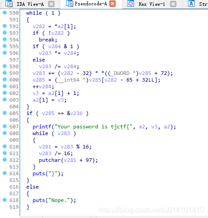
Task: Click v283 in line 596 multiply assignment
Action: pyautogui.click(x=45, y=53)
